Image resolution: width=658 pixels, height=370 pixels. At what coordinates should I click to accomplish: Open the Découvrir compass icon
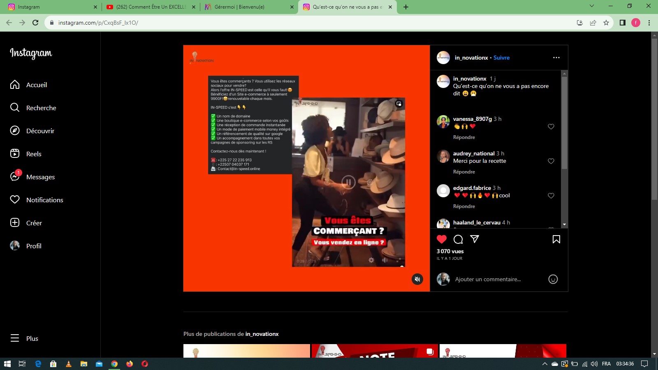coord(15,131)
